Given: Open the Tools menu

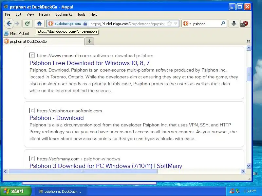Looking at the screenshot, I should (81, 14).
